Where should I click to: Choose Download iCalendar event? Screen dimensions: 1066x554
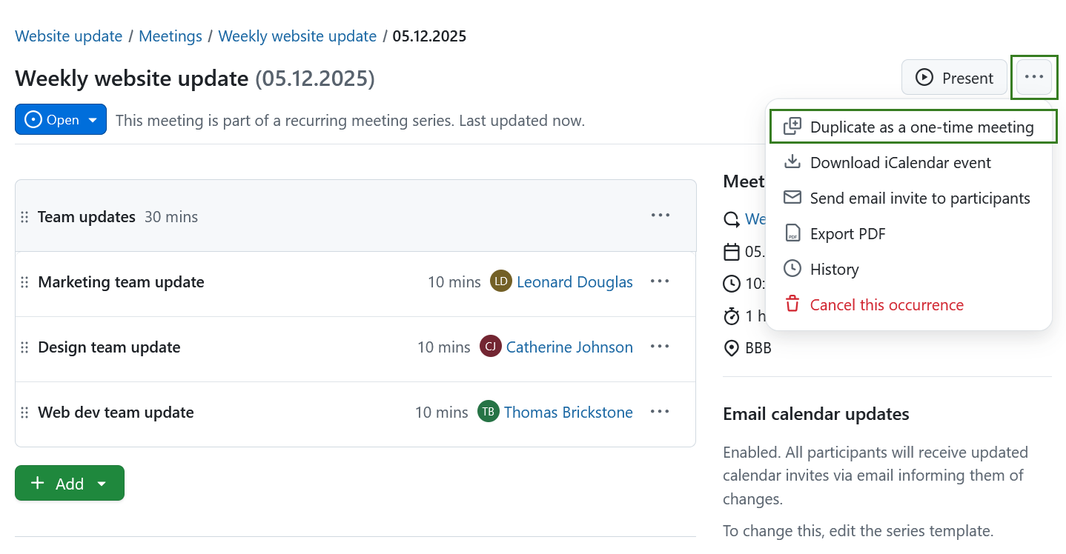[x=900, y=162]
